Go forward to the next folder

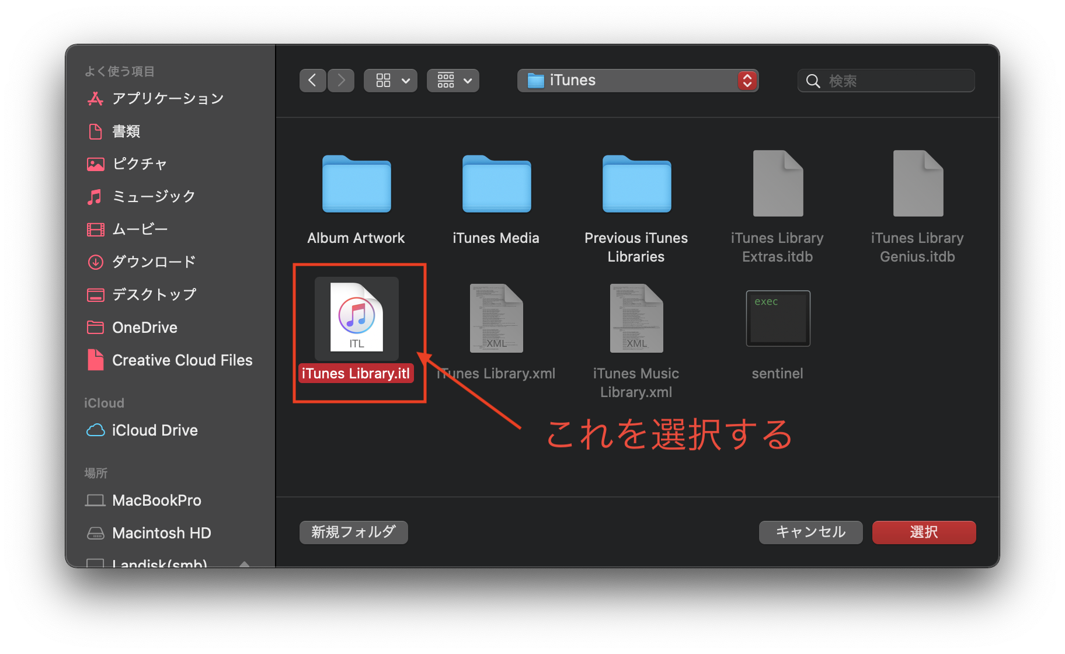[x=341, y=81]
